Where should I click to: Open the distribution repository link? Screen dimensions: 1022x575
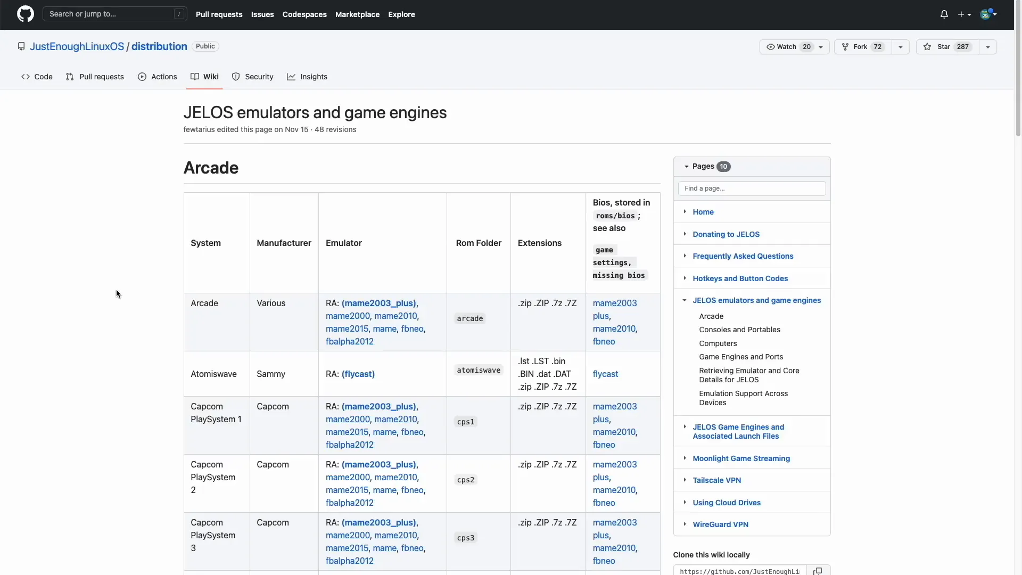pos(159,46)
